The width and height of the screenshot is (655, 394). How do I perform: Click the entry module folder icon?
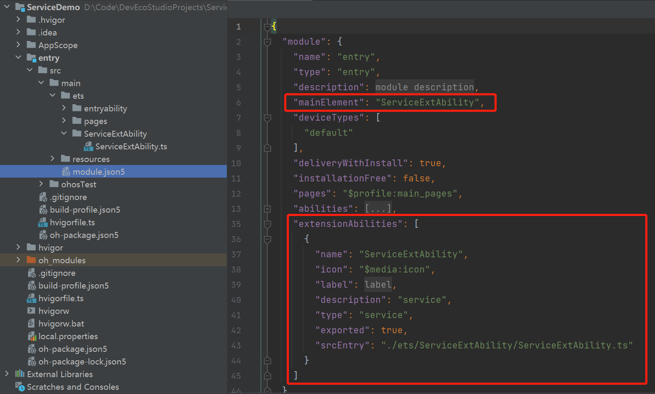[31, 57]
